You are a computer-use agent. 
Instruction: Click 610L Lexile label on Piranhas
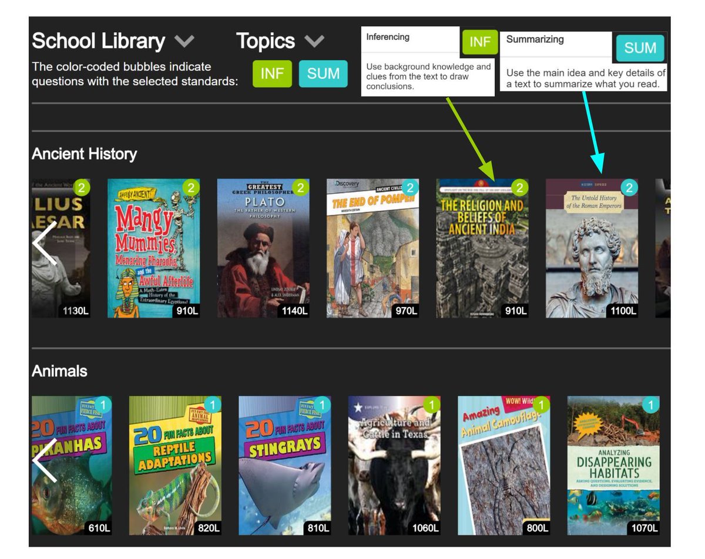(x=99, y=528)
